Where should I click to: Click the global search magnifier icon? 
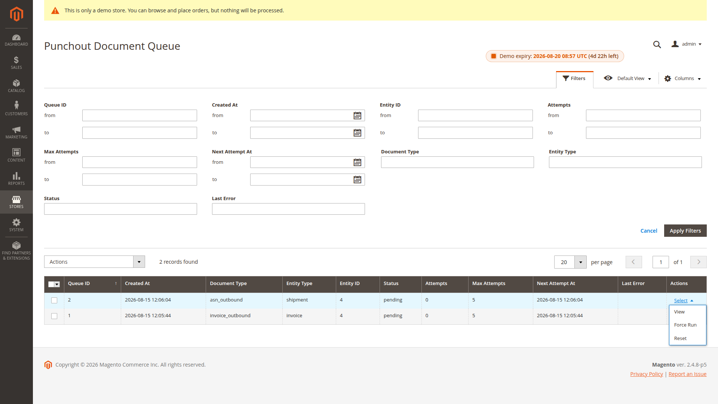[x=657, y=45]
